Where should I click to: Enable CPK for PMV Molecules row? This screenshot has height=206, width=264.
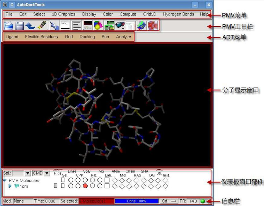tap(78, 180)
